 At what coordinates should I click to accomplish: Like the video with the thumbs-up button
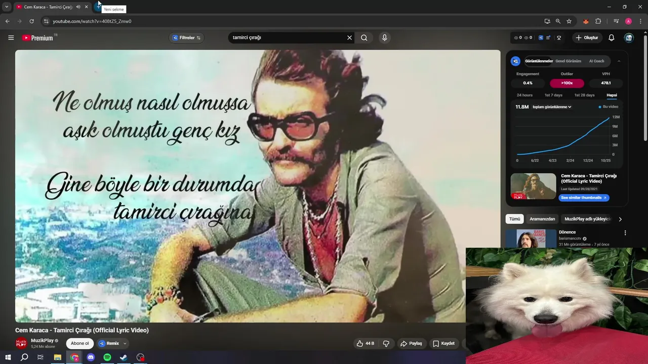(x=365, y=343)
